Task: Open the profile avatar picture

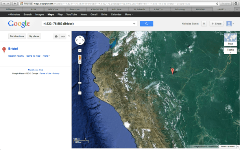Action: pyautogui.click(x=229, y=24)
